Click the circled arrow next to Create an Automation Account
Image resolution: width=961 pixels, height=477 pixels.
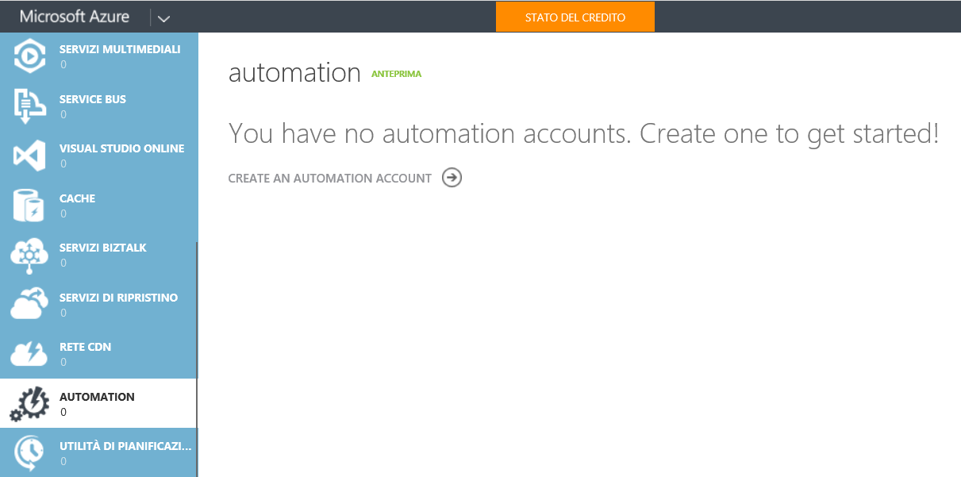coord(452,178)
